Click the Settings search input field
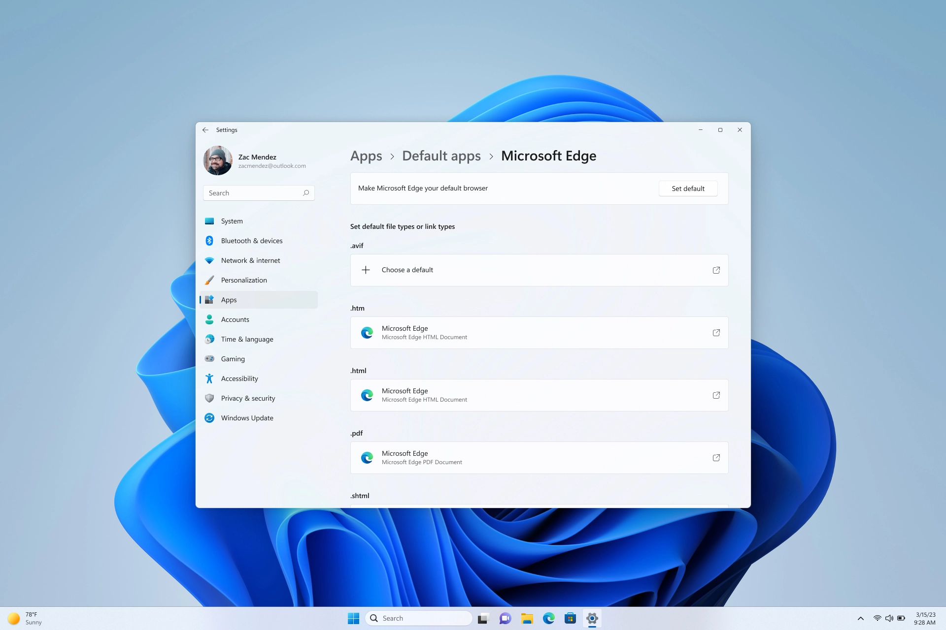Screen dimensions: 946x630 tap(258, 192)
